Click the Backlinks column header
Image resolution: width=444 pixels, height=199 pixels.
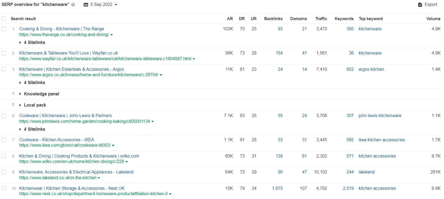tap(273, 19)
